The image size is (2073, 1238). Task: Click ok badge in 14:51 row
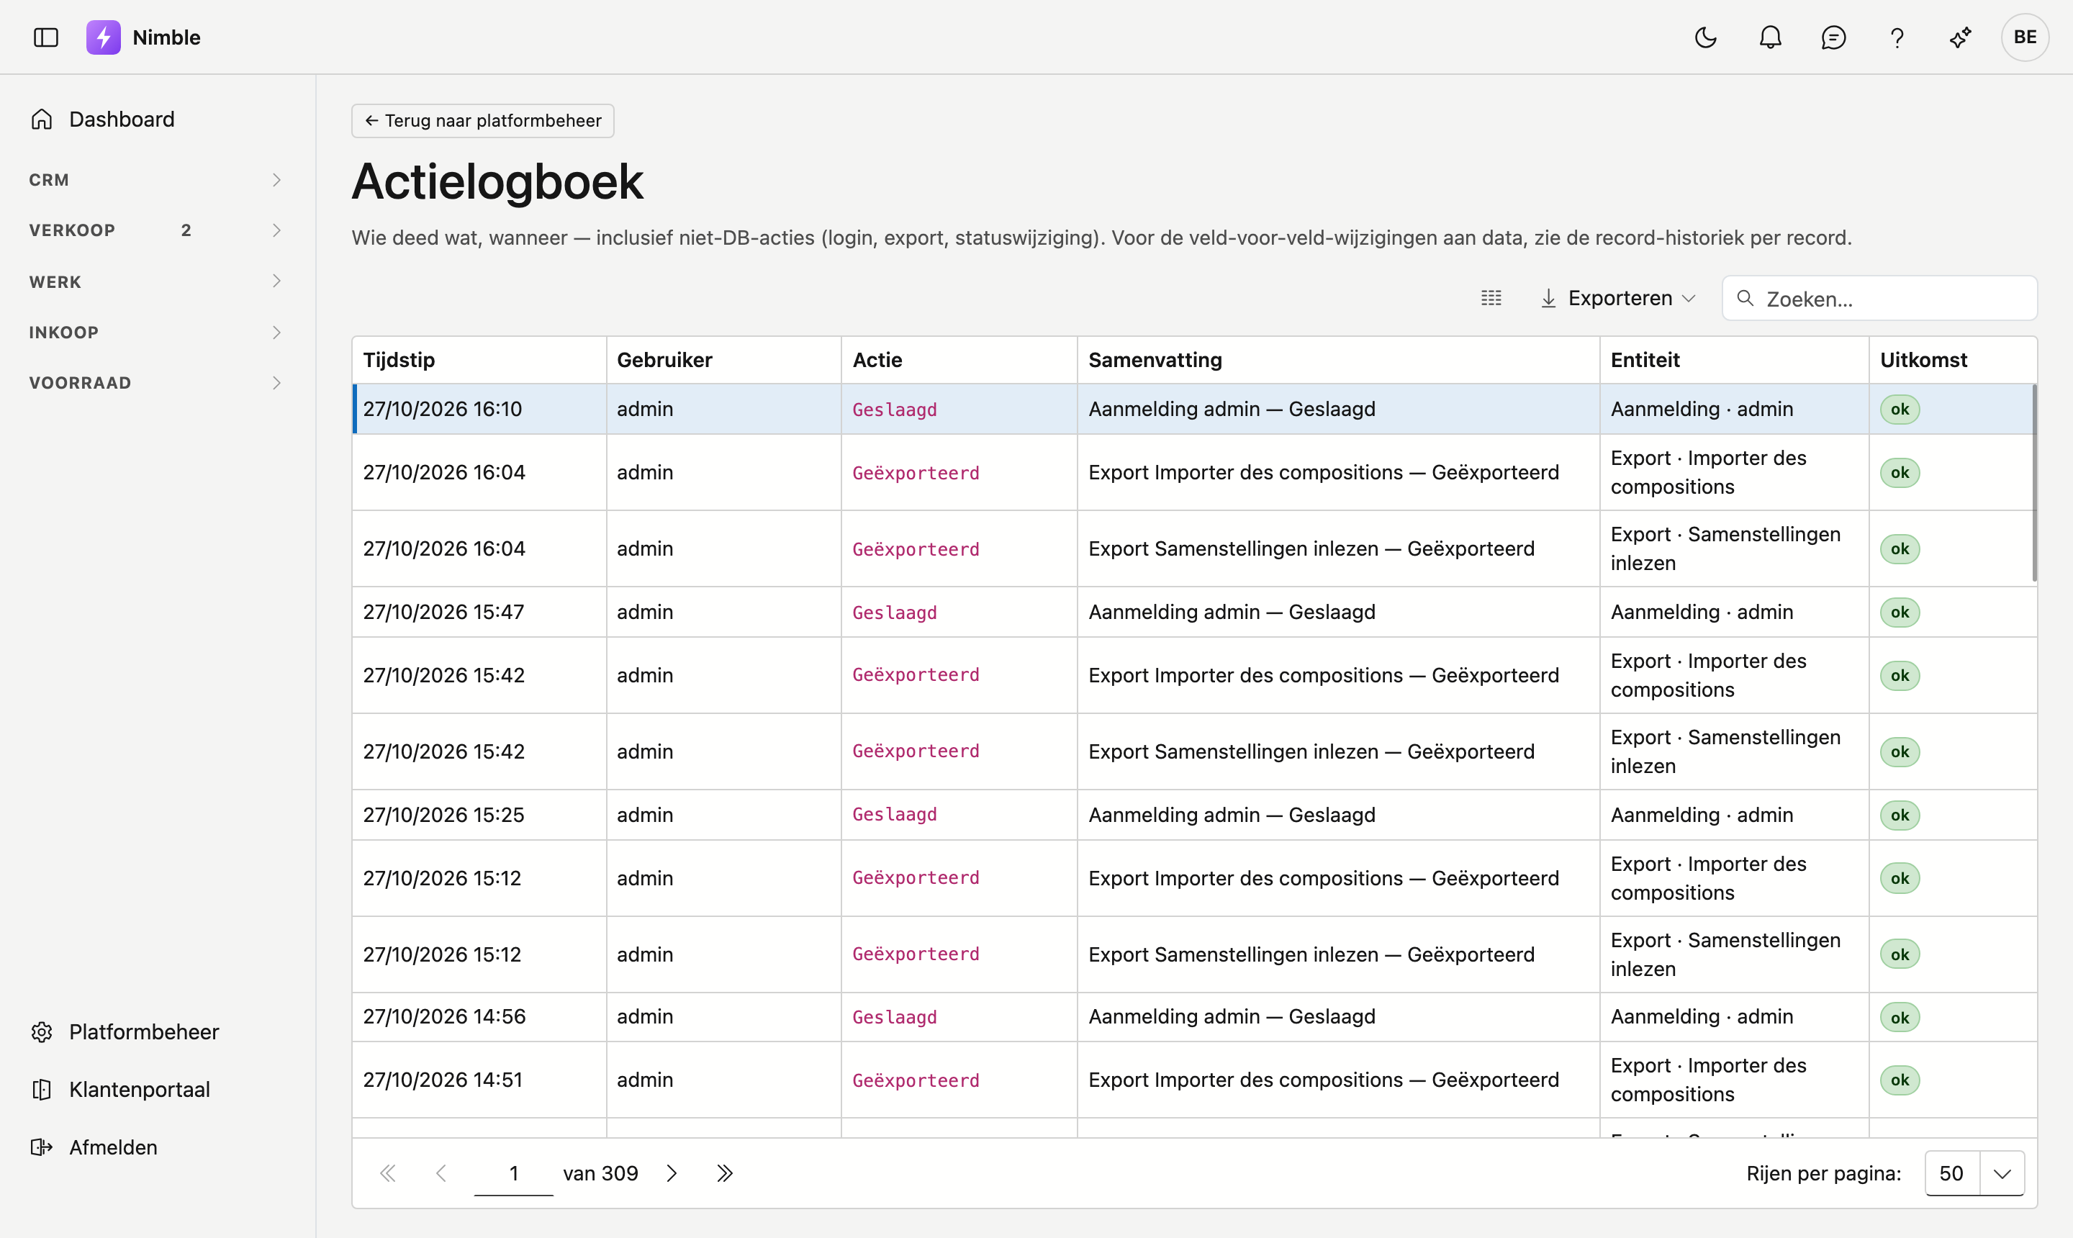(x=1900, y=1080)
